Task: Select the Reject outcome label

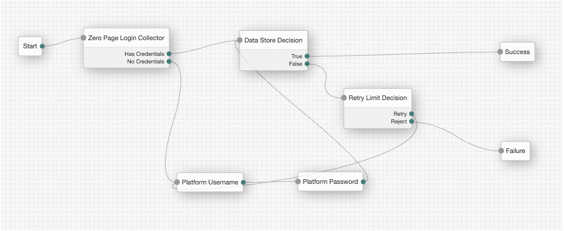Action: (399, 122)
